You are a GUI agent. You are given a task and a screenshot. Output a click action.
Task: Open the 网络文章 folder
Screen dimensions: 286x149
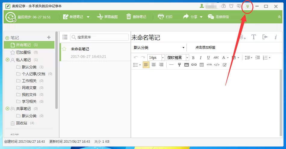click(x=29, y=88)
